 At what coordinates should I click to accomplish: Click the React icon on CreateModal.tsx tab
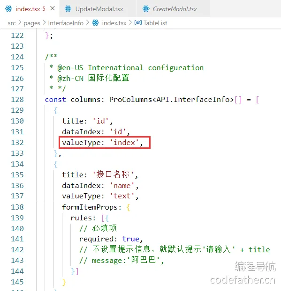click(146, 9)
